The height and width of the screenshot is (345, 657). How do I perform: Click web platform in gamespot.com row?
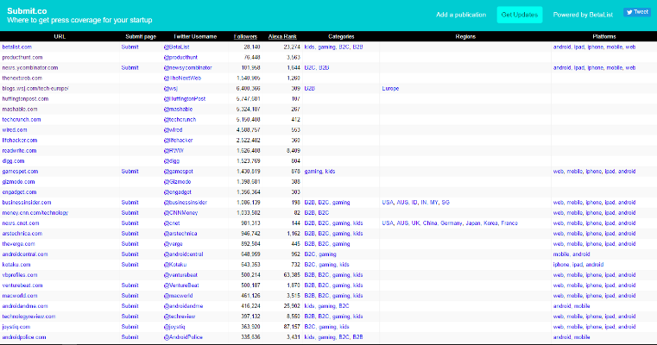[558, 172]
